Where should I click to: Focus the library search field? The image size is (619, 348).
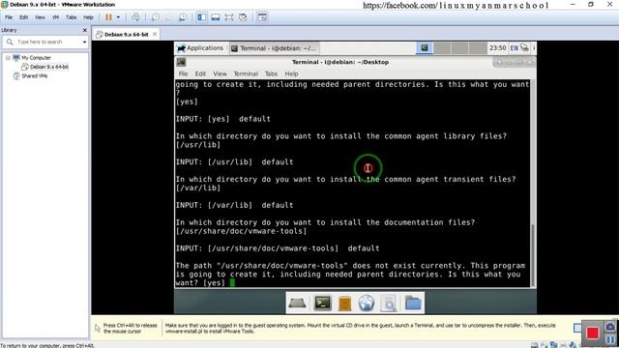pos(45,42)
